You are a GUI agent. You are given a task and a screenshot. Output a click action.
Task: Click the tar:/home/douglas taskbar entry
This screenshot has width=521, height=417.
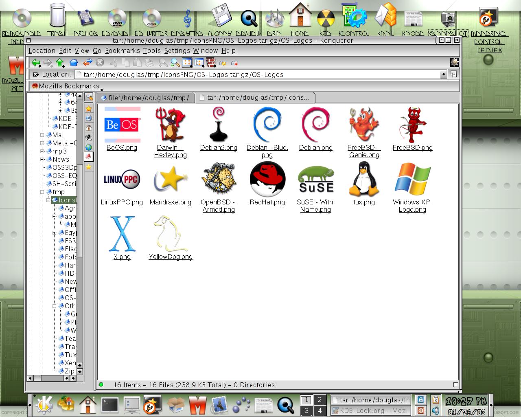(370, 400)
